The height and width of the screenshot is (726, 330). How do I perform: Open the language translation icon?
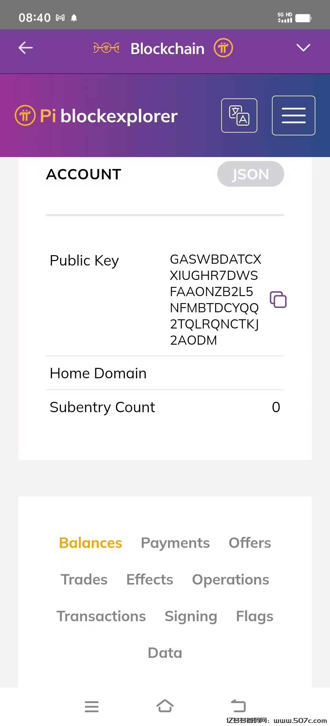click(x=239, y=115)
